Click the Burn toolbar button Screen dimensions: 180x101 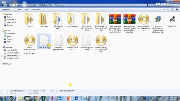pos(26,10)
